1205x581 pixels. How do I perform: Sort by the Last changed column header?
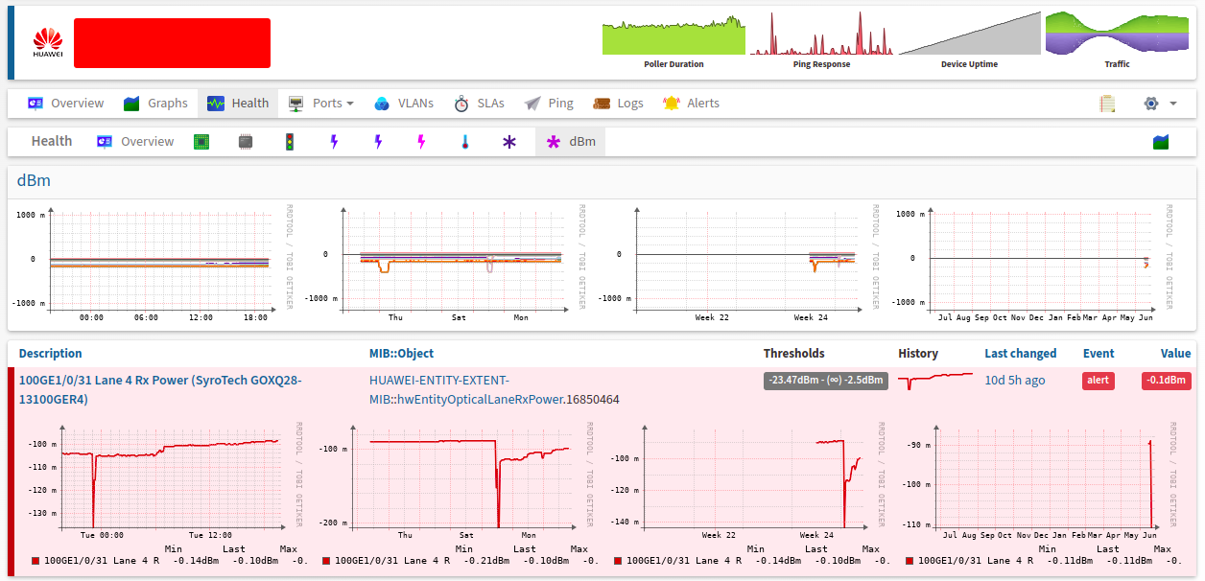pos(1020,354)
